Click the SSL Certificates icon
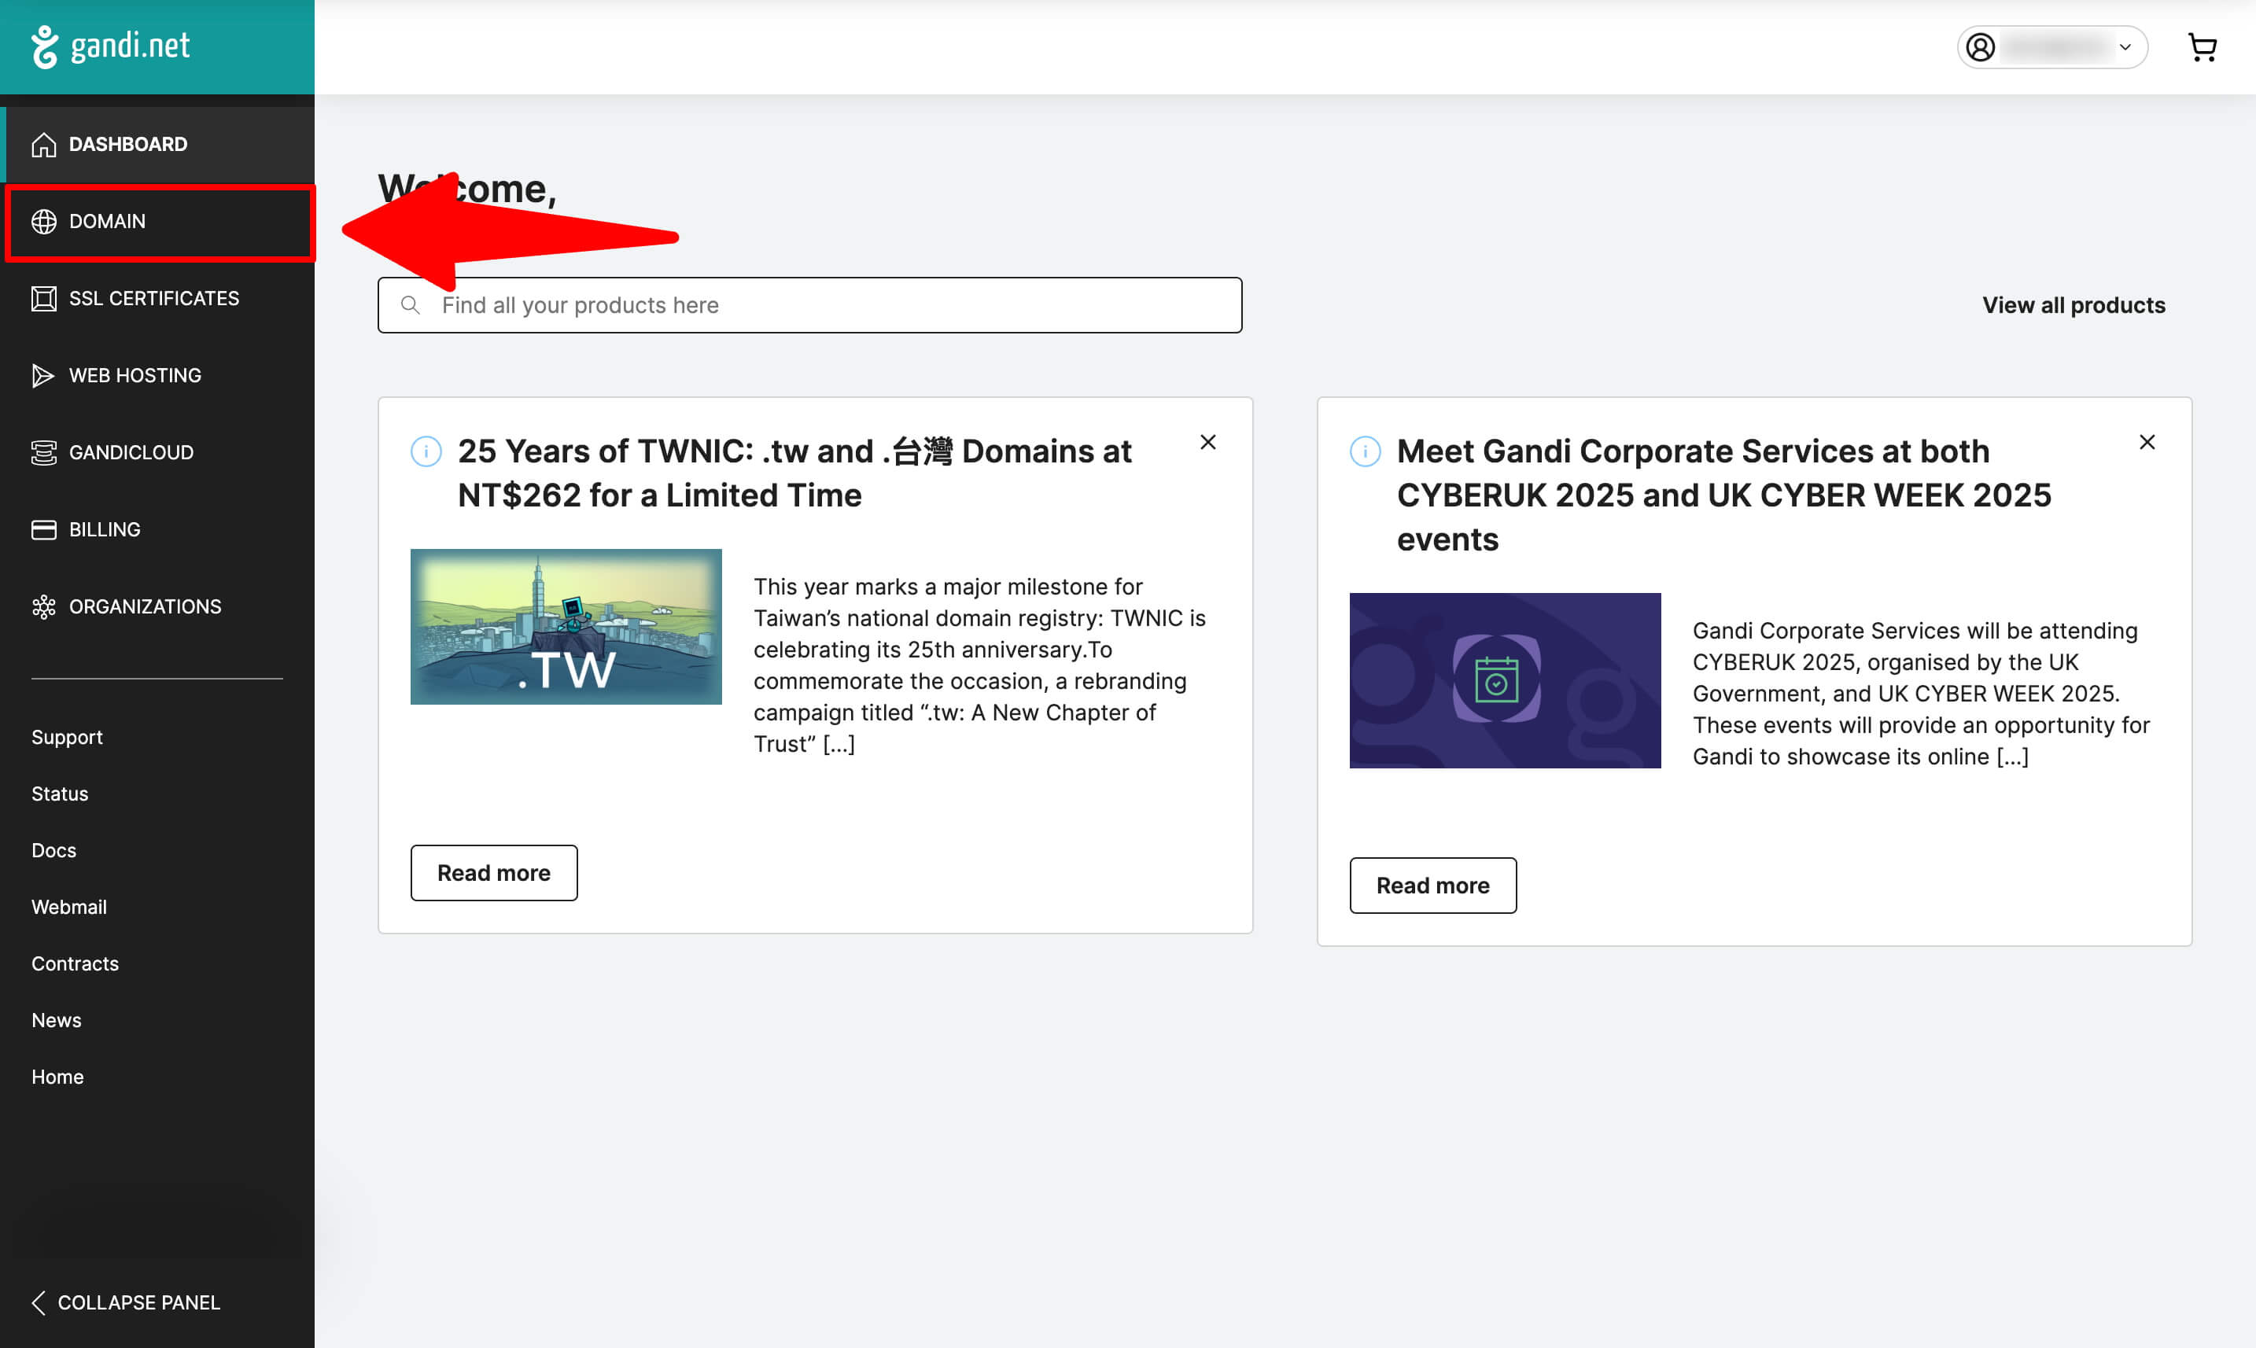Screen dimensions: 2256x1348 [43, 299]
